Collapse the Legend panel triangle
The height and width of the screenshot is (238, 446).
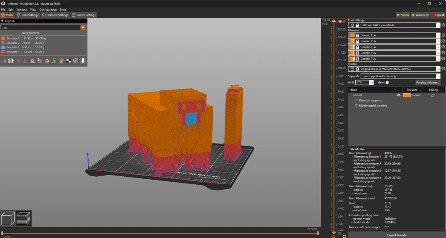click(x=2, y=21)
